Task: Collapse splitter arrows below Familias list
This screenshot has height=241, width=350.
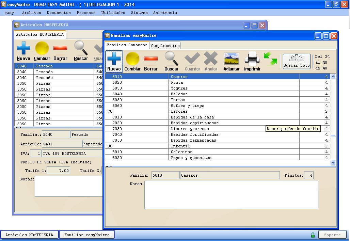Action: (109, 166)
